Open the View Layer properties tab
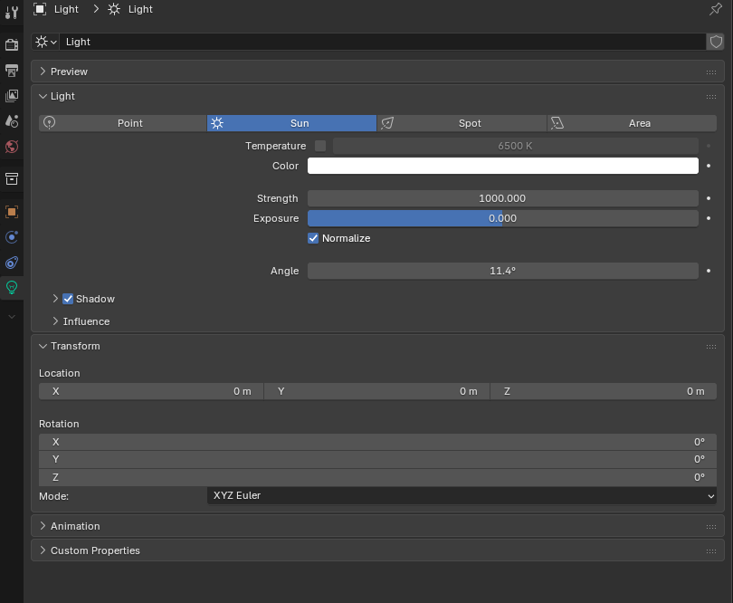733x603 pixels. pyautogui.click(x=12, y=96)
